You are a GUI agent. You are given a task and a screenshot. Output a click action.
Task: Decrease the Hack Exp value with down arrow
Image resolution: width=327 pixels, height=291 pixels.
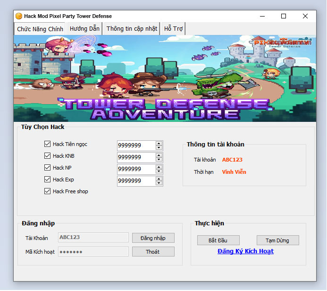tap(159, 183)
